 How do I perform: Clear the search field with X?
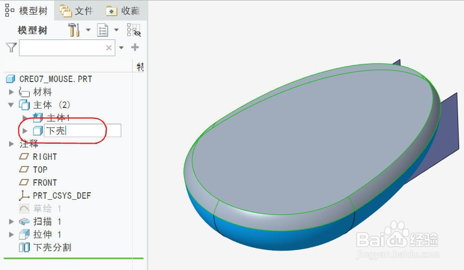tap(109, 48)
